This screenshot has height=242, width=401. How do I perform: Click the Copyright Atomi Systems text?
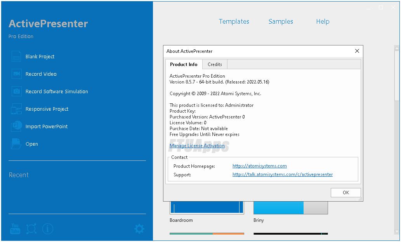tap(215, 94)
